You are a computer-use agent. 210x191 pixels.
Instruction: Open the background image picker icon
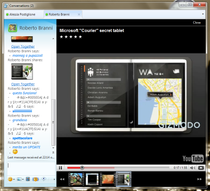point(19,179)
